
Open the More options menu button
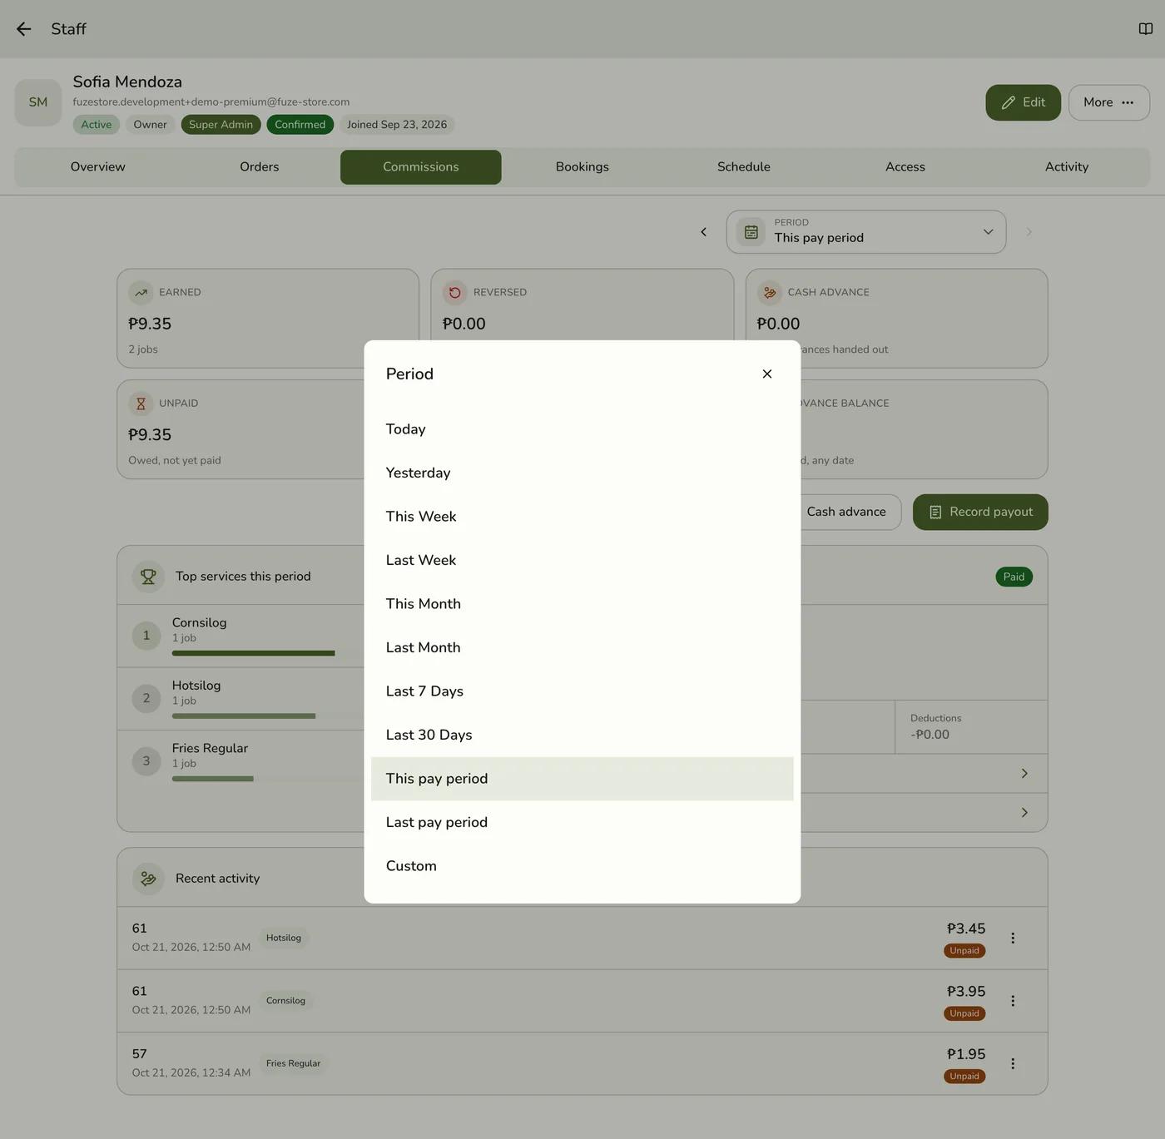coord(1109,102)
